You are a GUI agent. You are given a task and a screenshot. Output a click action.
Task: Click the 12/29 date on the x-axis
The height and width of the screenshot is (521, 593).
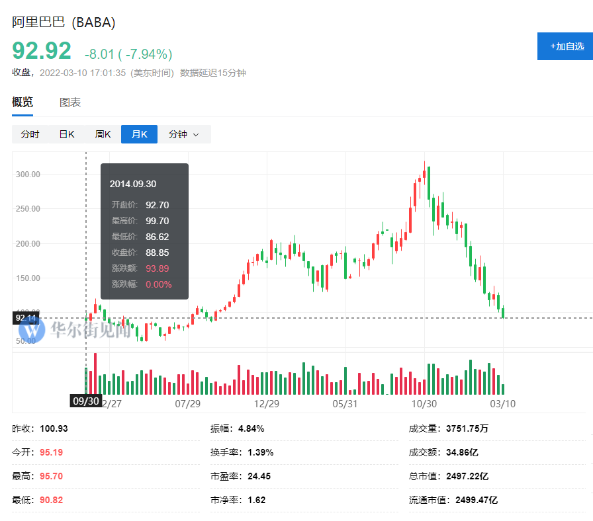266,403
